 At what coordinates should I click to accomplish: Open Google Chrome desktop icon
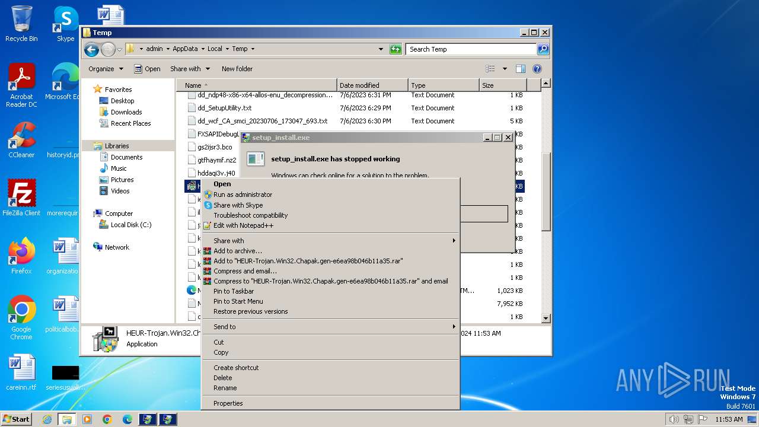[21, 317]
